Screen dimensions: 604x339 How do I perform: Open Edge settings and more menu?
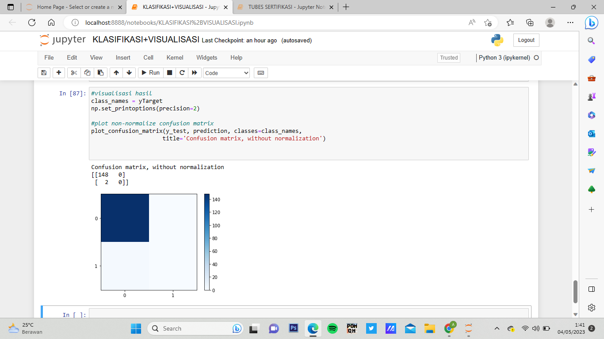[x=570, y=23]
